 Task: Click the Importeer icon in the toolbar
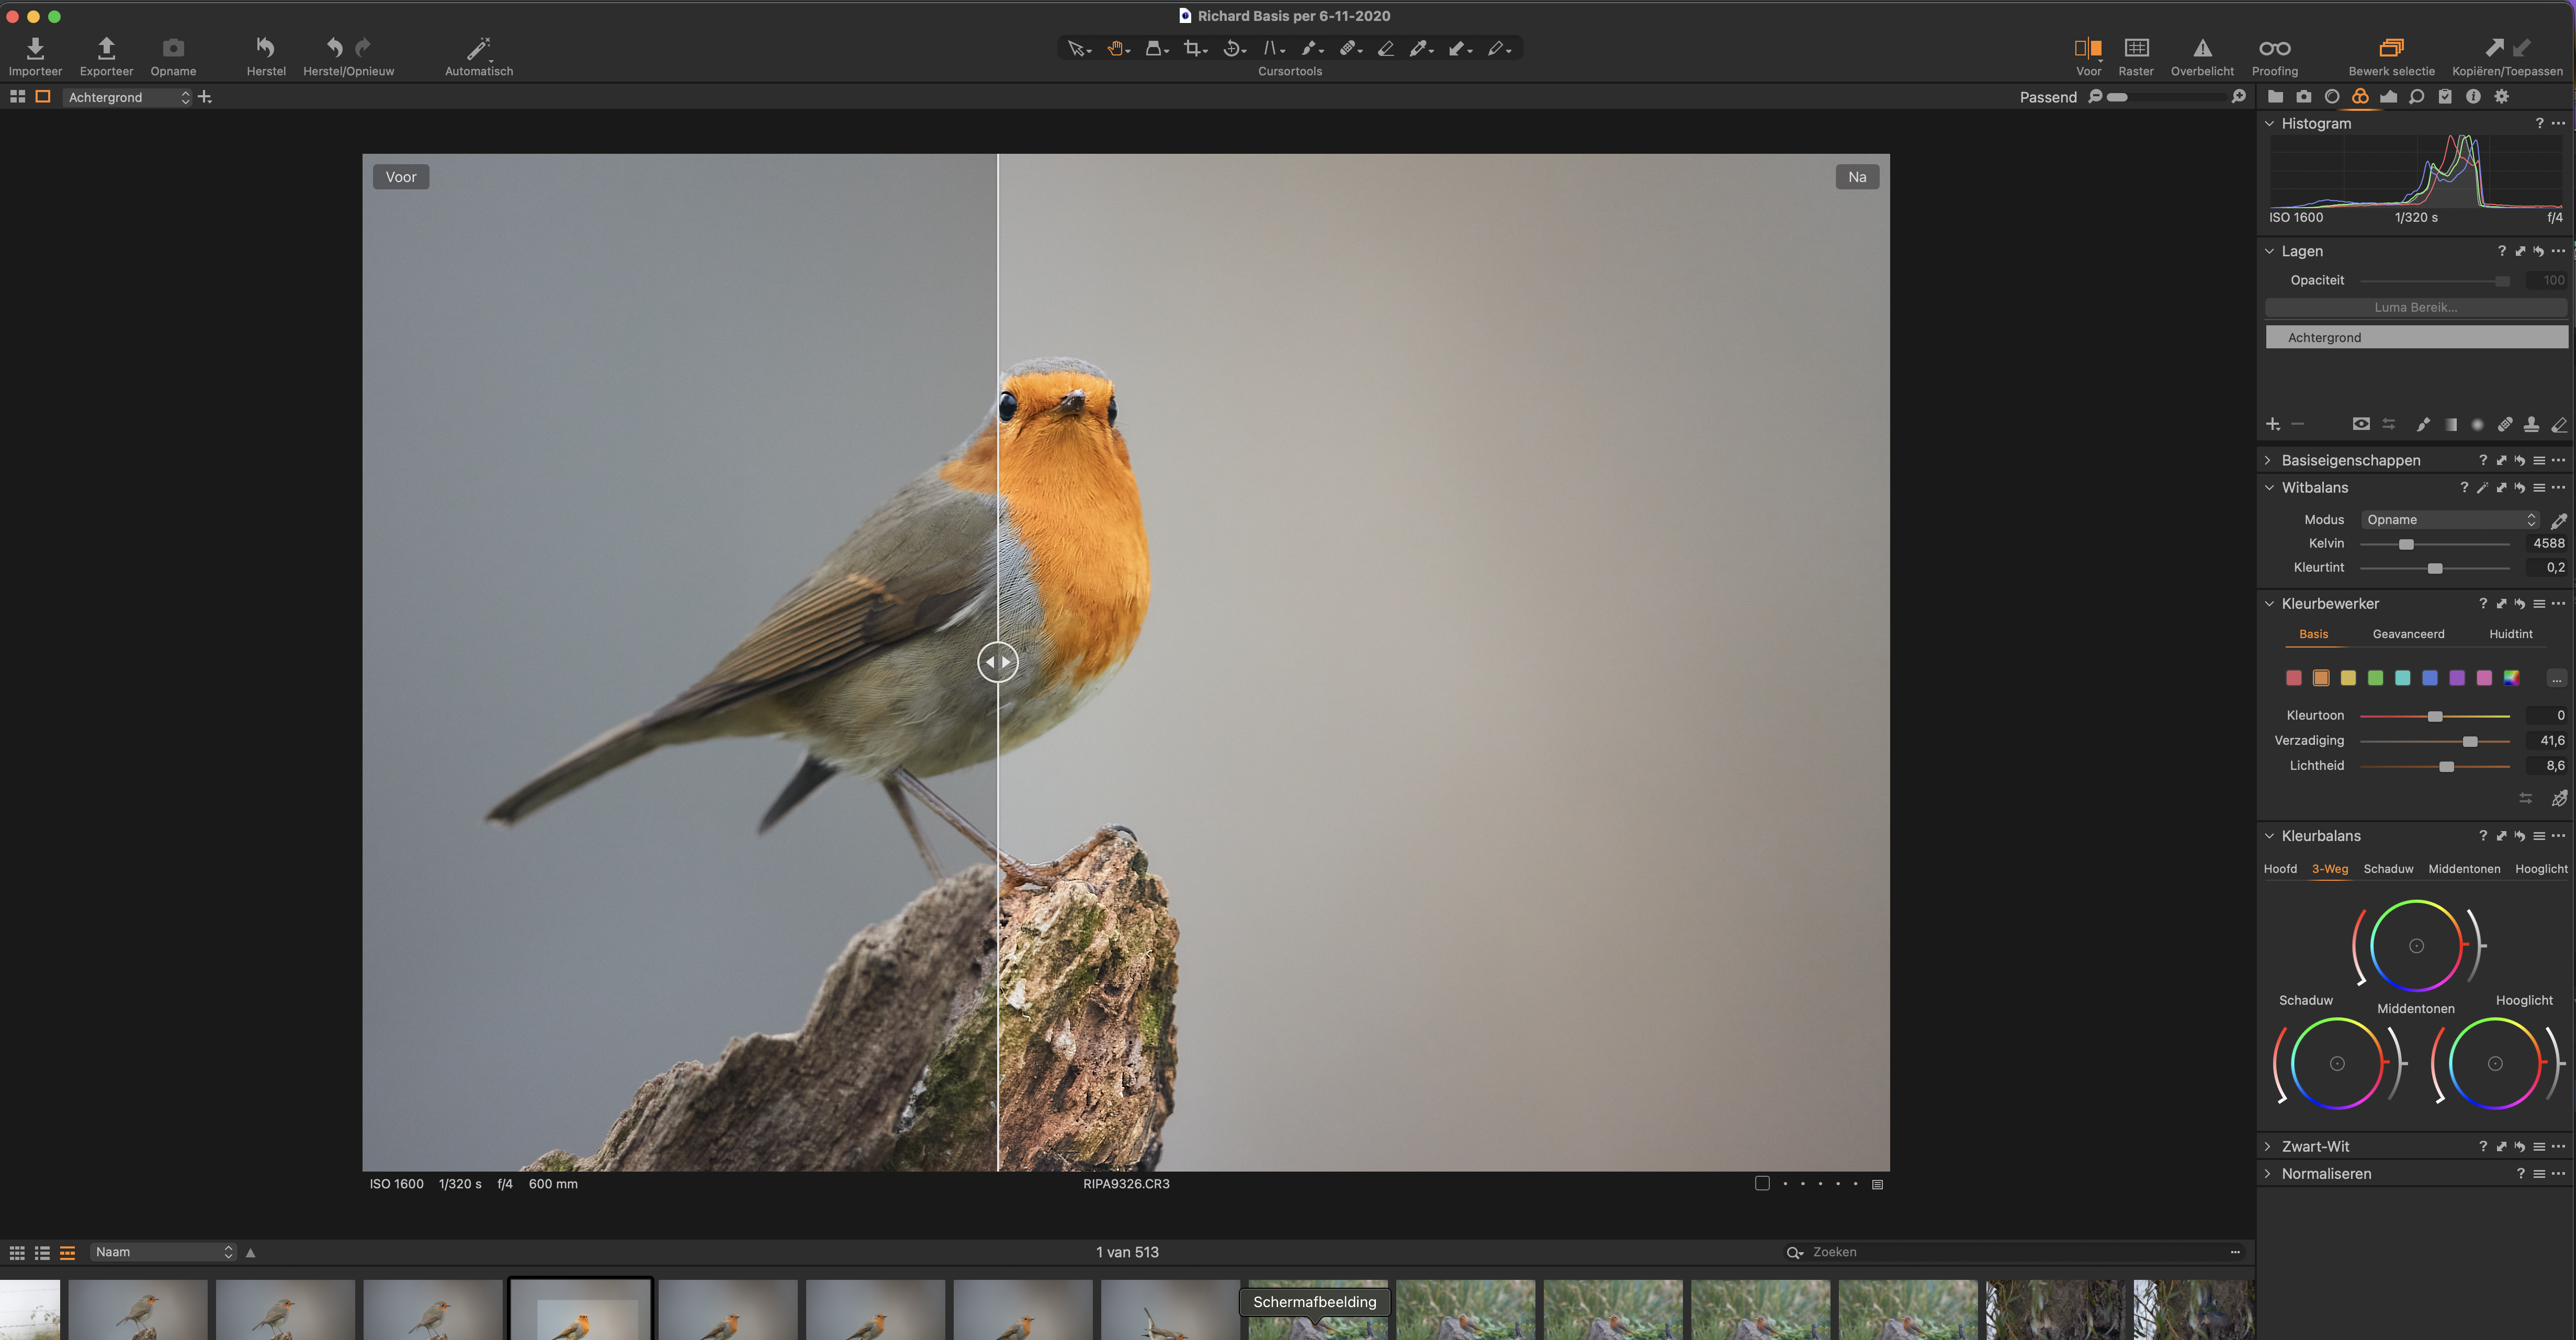click(x=35, y=48)
